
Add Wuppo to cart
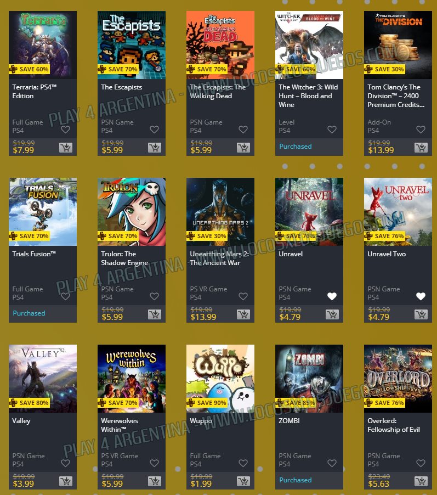243,481
